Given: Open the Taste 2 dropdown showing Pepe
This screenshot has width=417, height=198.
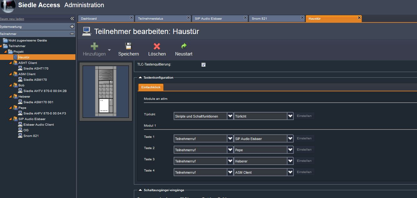Looking at the screenshot, I should tap(290, 150).
